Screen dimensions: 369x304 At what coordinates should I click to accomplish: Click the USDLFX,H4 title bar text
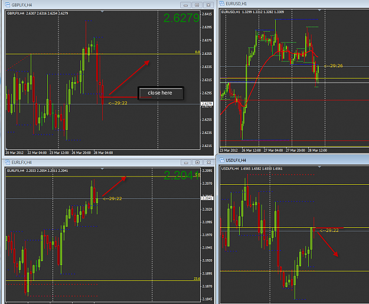236,160
